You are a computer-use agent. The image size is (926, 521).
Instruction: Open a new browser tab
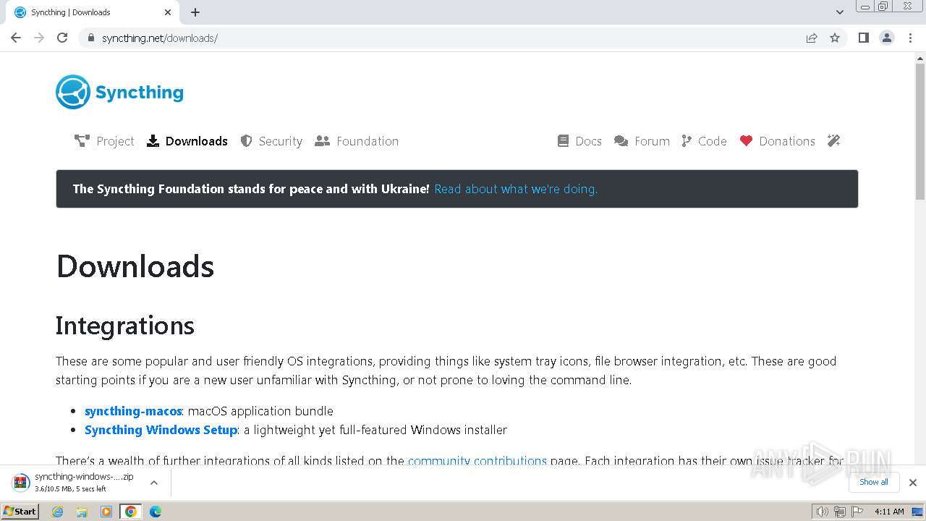(x=195, y=12)
